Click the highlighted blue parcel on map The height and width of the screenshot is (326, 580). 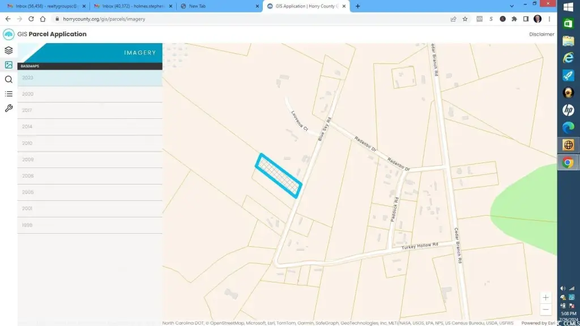[278, 175]
